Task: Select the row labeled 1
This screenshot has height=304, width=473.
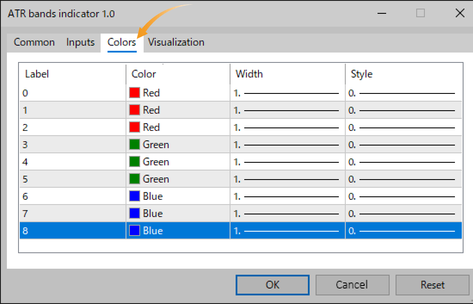Action: click(64, 110)
